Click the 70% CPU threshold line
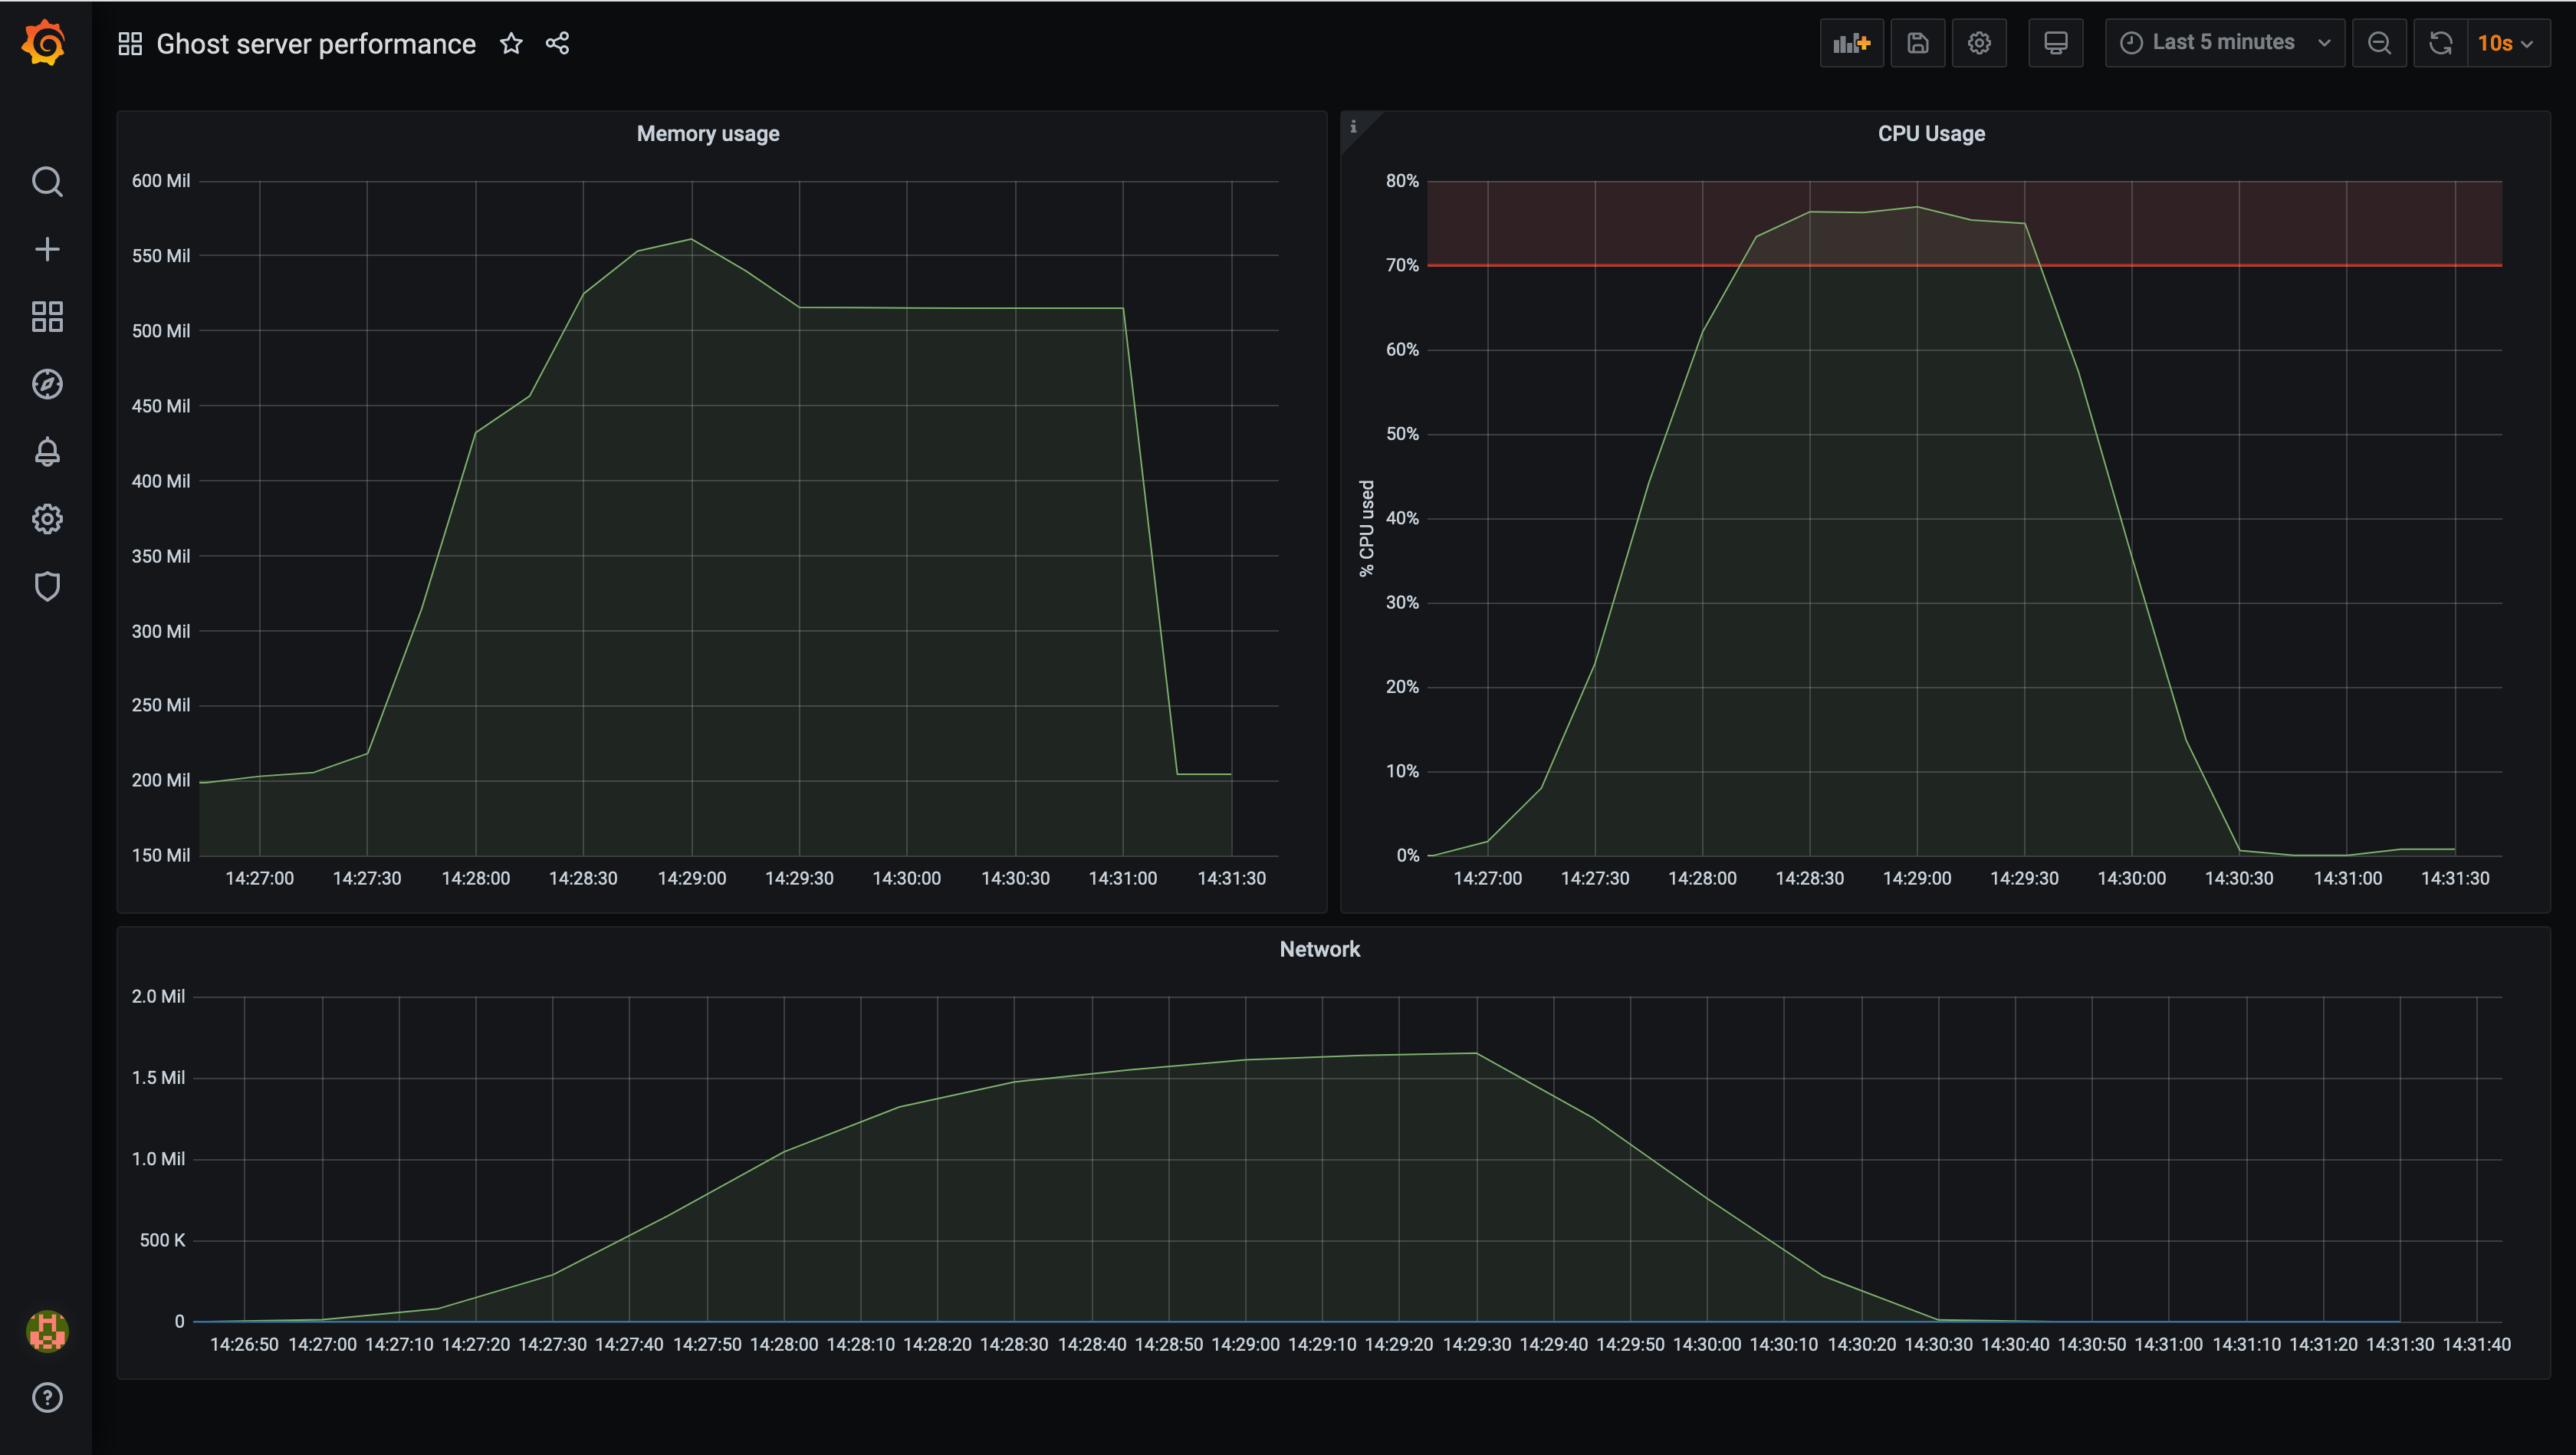 pyautogui.click(x=1964, y=265)
